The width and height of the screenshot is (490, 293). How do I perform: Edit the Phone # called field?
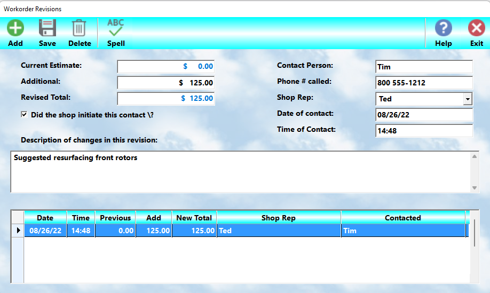[x=424, y=83]
